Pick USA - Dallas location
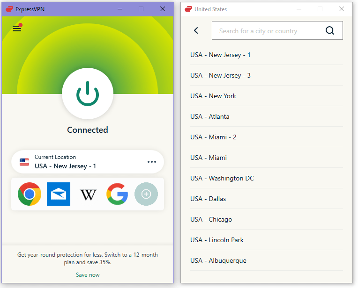This screenshot has height=288, width=358. click(267, 199)
